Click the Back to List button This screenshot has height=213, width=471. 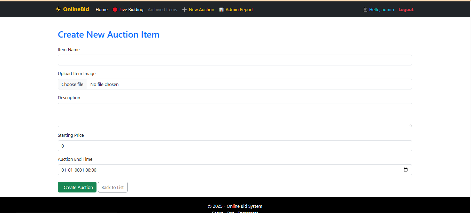(113, 187)
